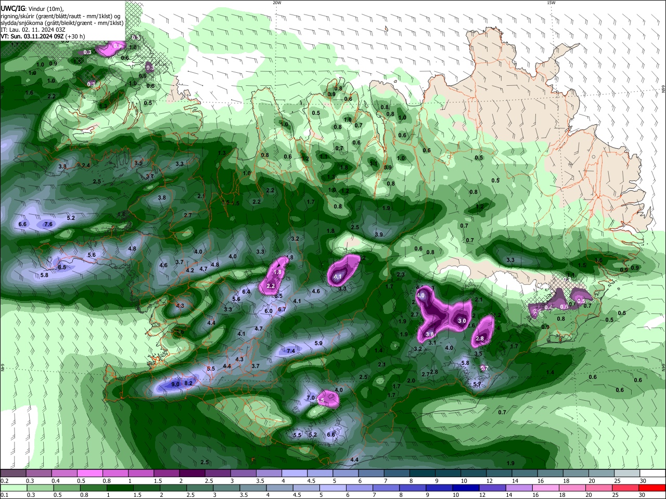The height and width of the screenshot is (499, 666).
Task: Select the 7.4 precipitation value
Action: (291, 351)
